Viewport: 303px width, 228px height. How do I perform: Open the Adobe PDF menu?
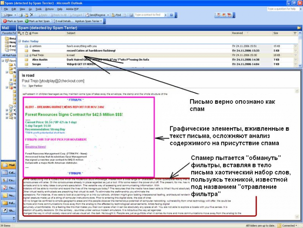pos(72,9)
